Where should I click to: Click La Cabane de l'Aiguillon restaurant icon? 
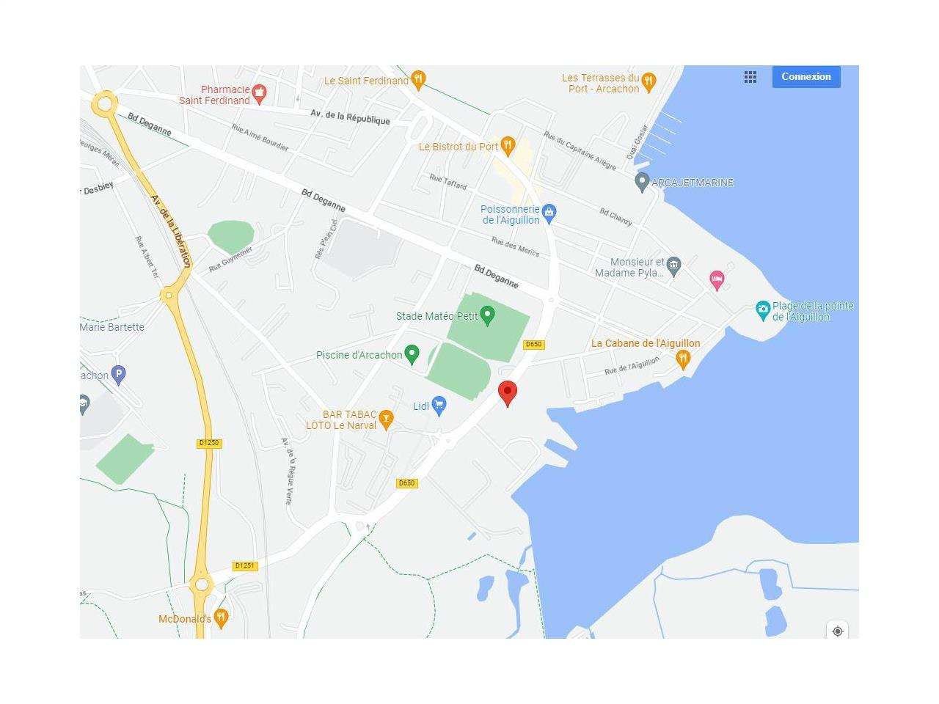pyautogui.click(x=683, y=359)
